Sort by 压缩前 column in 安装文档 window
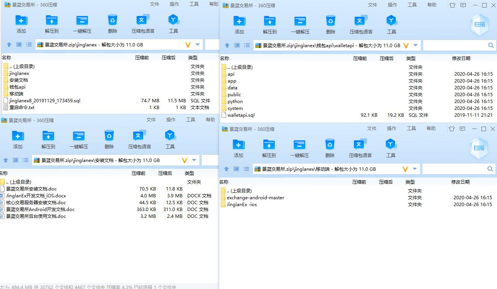 click(139, 173)
